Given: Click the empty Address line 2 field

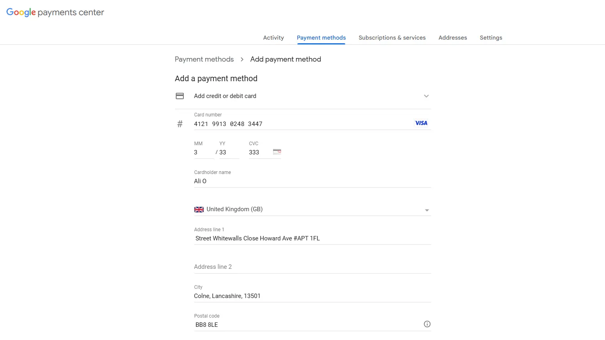Looking at the screenshot, I should [313, 267].
